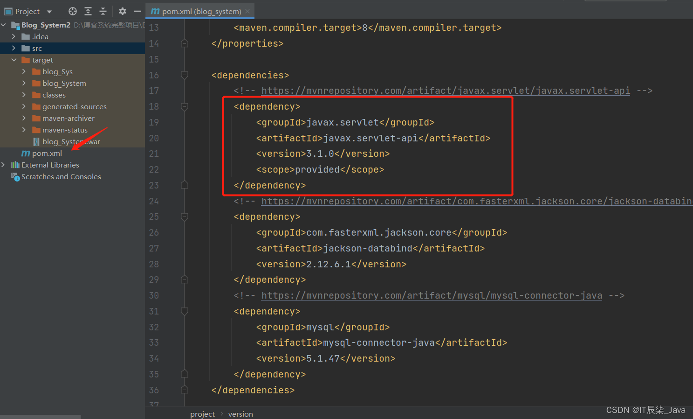The width and height of the screenshot is (693, 419).
Task: Click the Expand All icon in Project toolbar
Action: coord(88,11)
